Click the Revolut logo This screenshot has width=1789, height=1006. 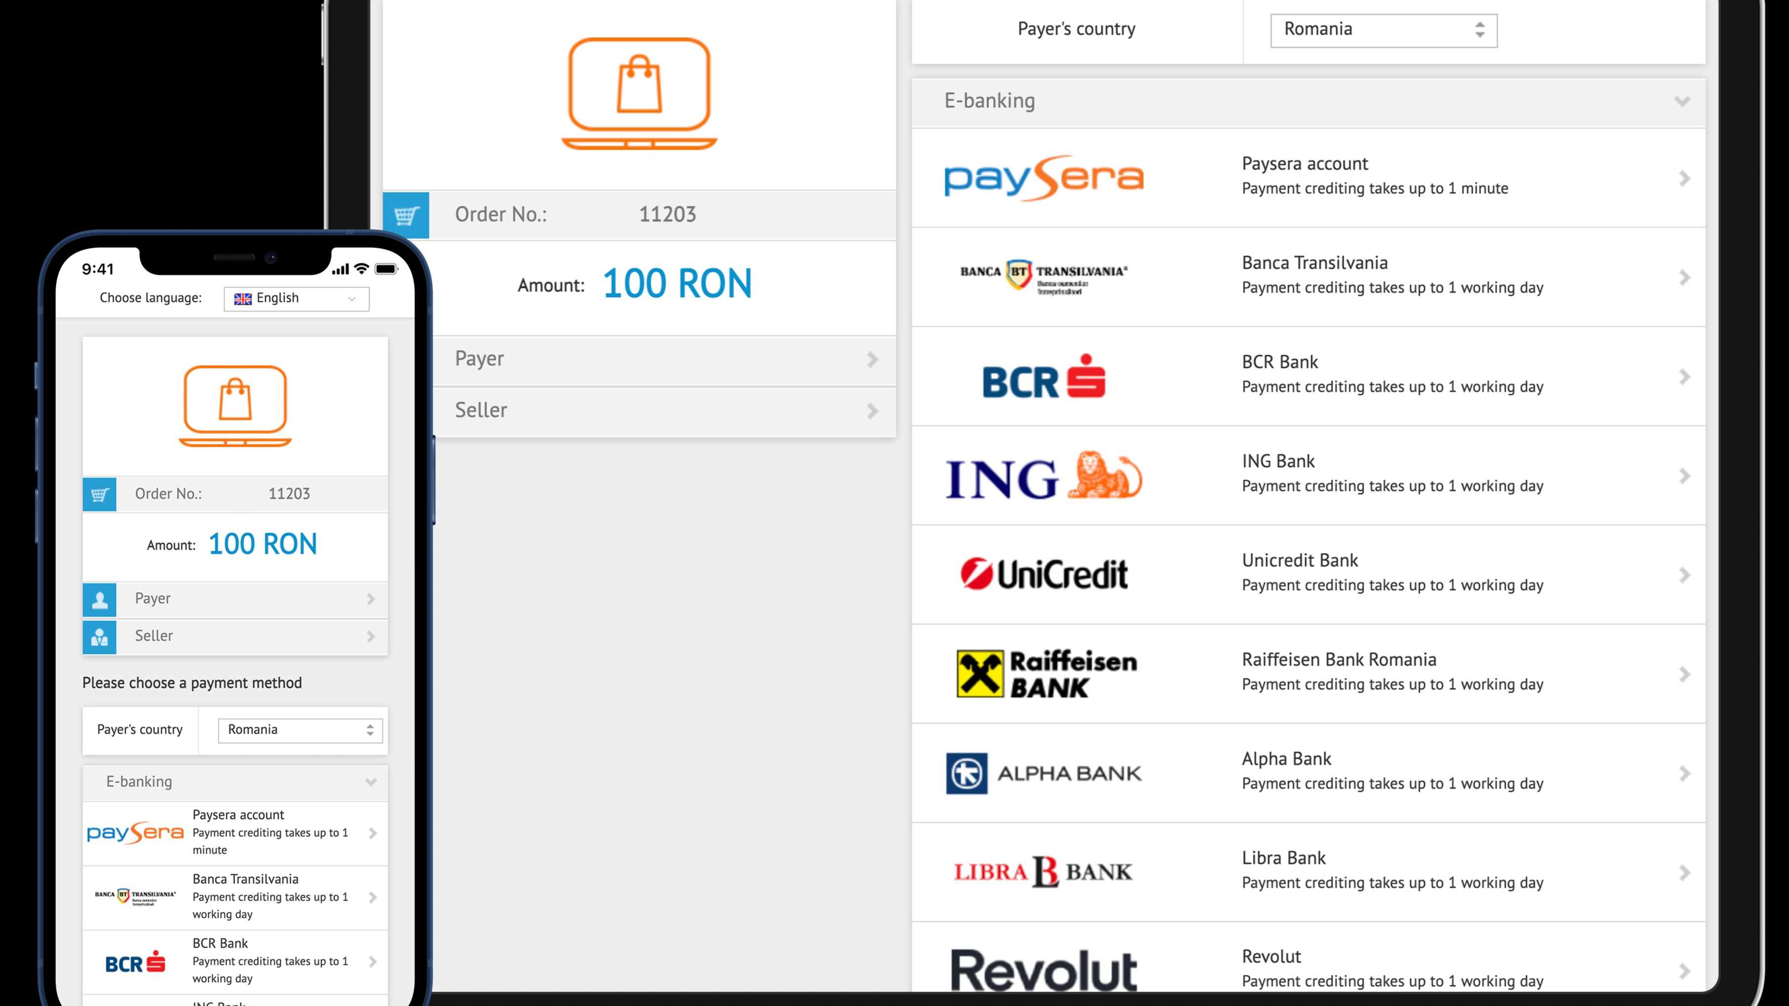(x=1044, y=970)
